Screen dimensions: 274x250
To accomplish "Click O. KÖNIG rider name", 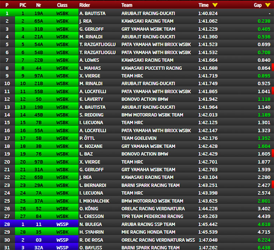I will tap(89, 208).
